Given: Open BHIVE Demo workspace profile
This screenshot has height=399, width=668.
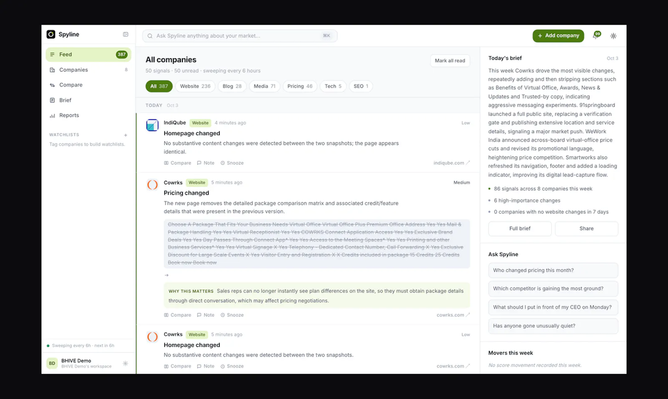Looking at the screenshot, I should pyautogui.click(x=79, y=364).
